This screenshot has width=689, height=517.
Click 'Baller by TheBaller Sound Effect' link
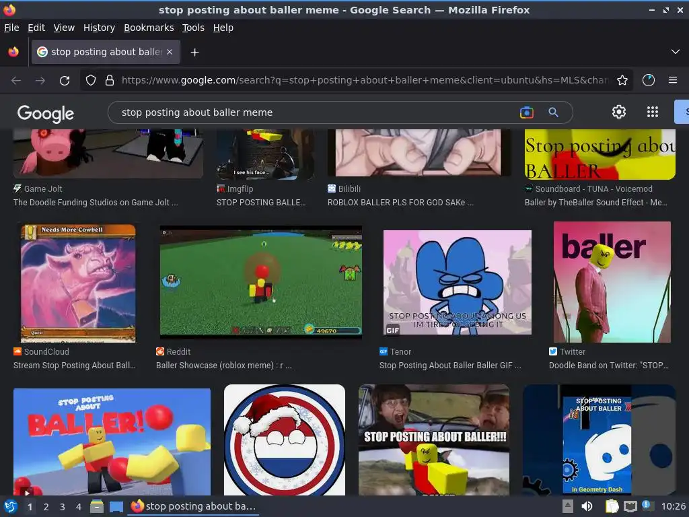596,203
